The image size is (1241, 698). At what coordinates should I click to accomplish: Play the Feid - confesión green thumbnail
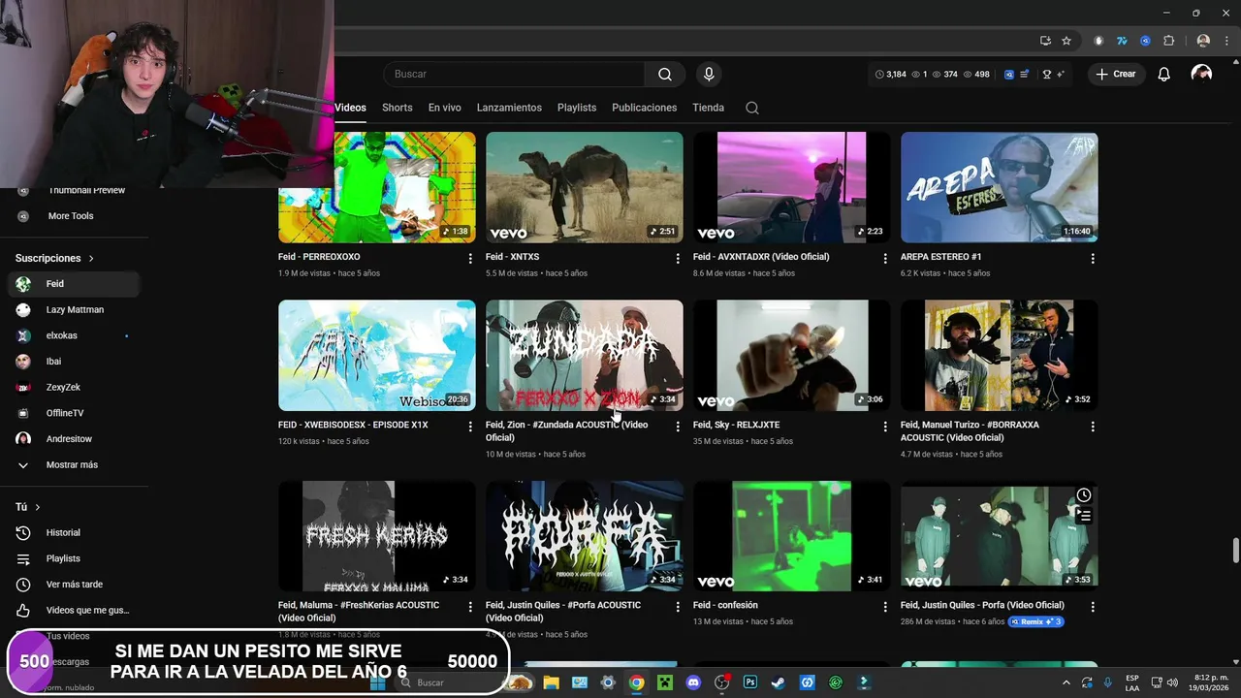[x=792, y=536]
